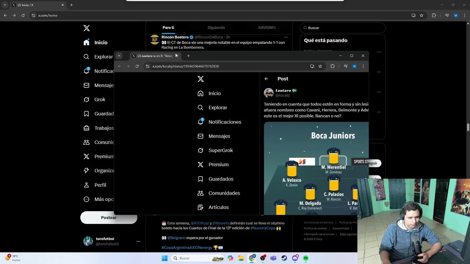
Task: Click the Condiciones de Servicio footer link
Action: coord(319,223)
